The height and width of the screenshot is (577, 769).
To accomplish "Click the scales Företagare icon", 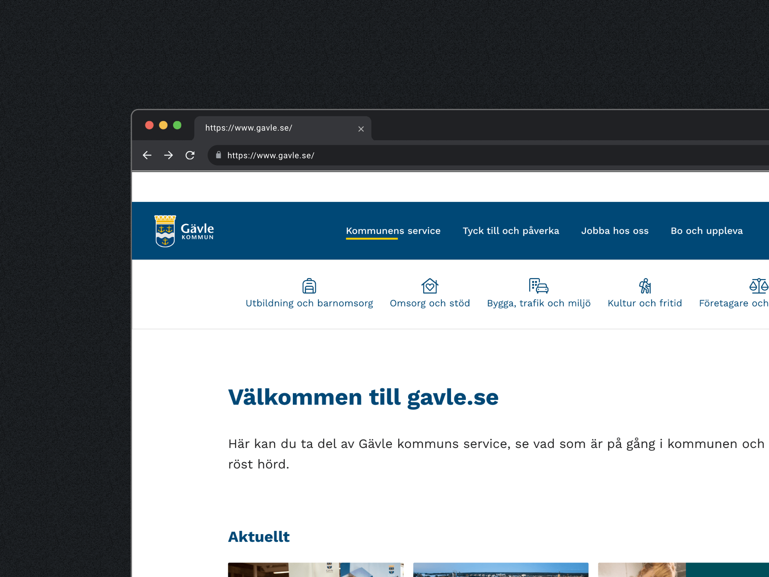I will click(x=758, y=286).
